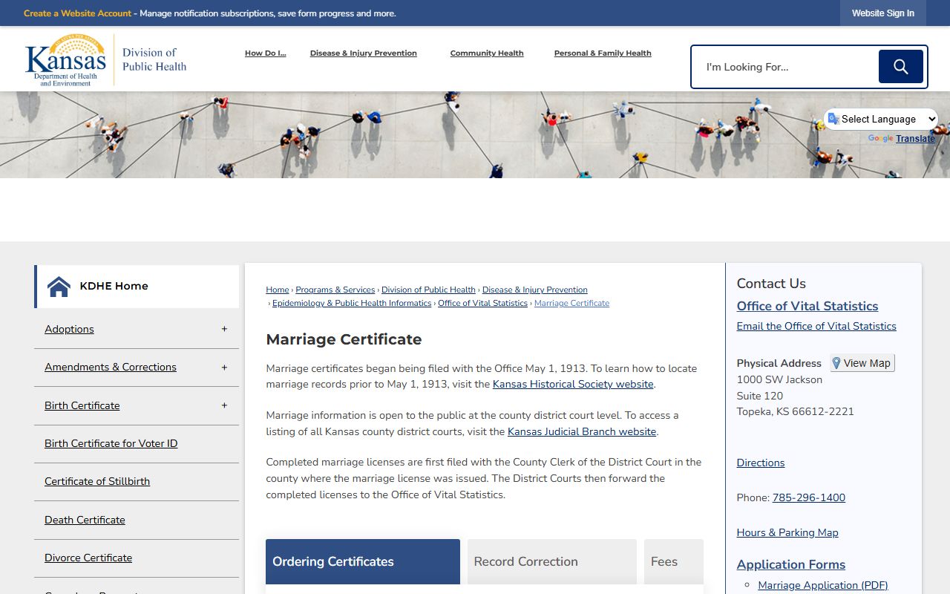950x594 pixels.
Task: Click Programs & Services breadcrumb
Action: [335, 290]
